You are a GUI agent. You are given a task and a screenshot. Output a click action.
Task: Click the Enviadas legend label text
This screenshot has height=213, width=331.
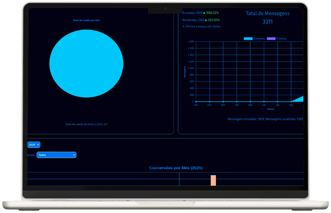(x=282, y=39)
